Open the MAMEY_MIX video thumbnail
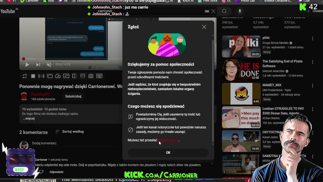This screenshot has height=182, width=323. click(x=241, y=94)
